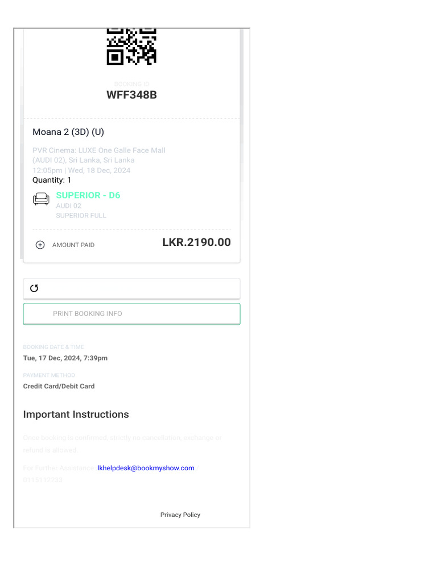Select the booking ID WFF348B
The image size is (437, 583).
pyautogui.click(x=131, y=95)
